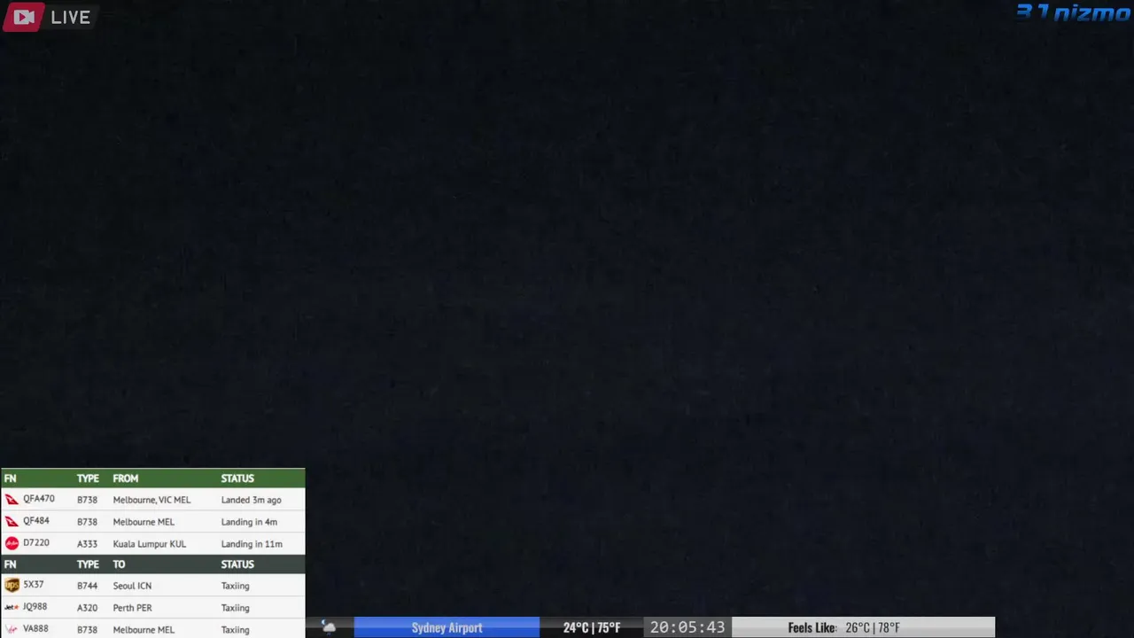Click destination "Melbourne MEL" in the VA888 row
Viewport: 1134px width, 638px height.
(144, 630)
